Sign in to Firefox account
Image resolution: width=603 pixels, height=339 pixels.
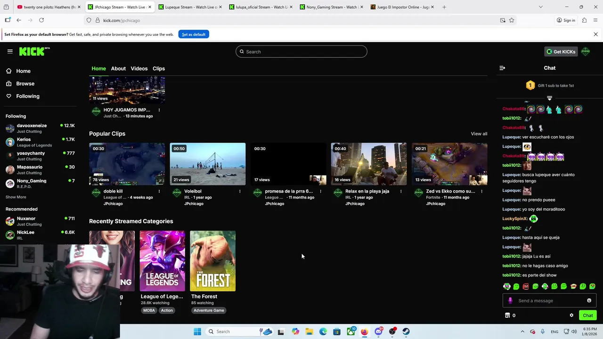click(x=566, y=20)
